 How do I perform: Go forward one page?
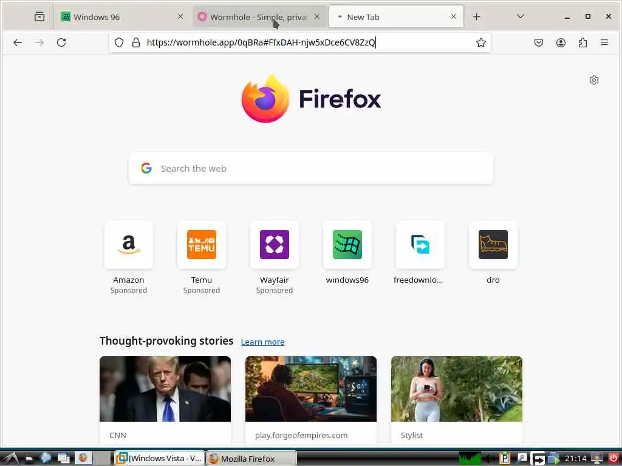point(39,42)
